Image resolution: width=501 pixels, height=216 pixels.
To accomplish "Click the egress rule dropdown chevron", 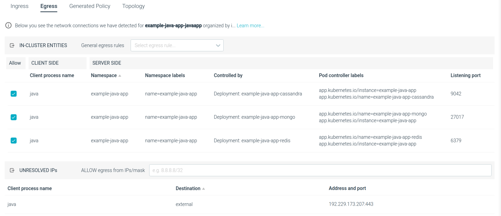I will tap(218, 46).
